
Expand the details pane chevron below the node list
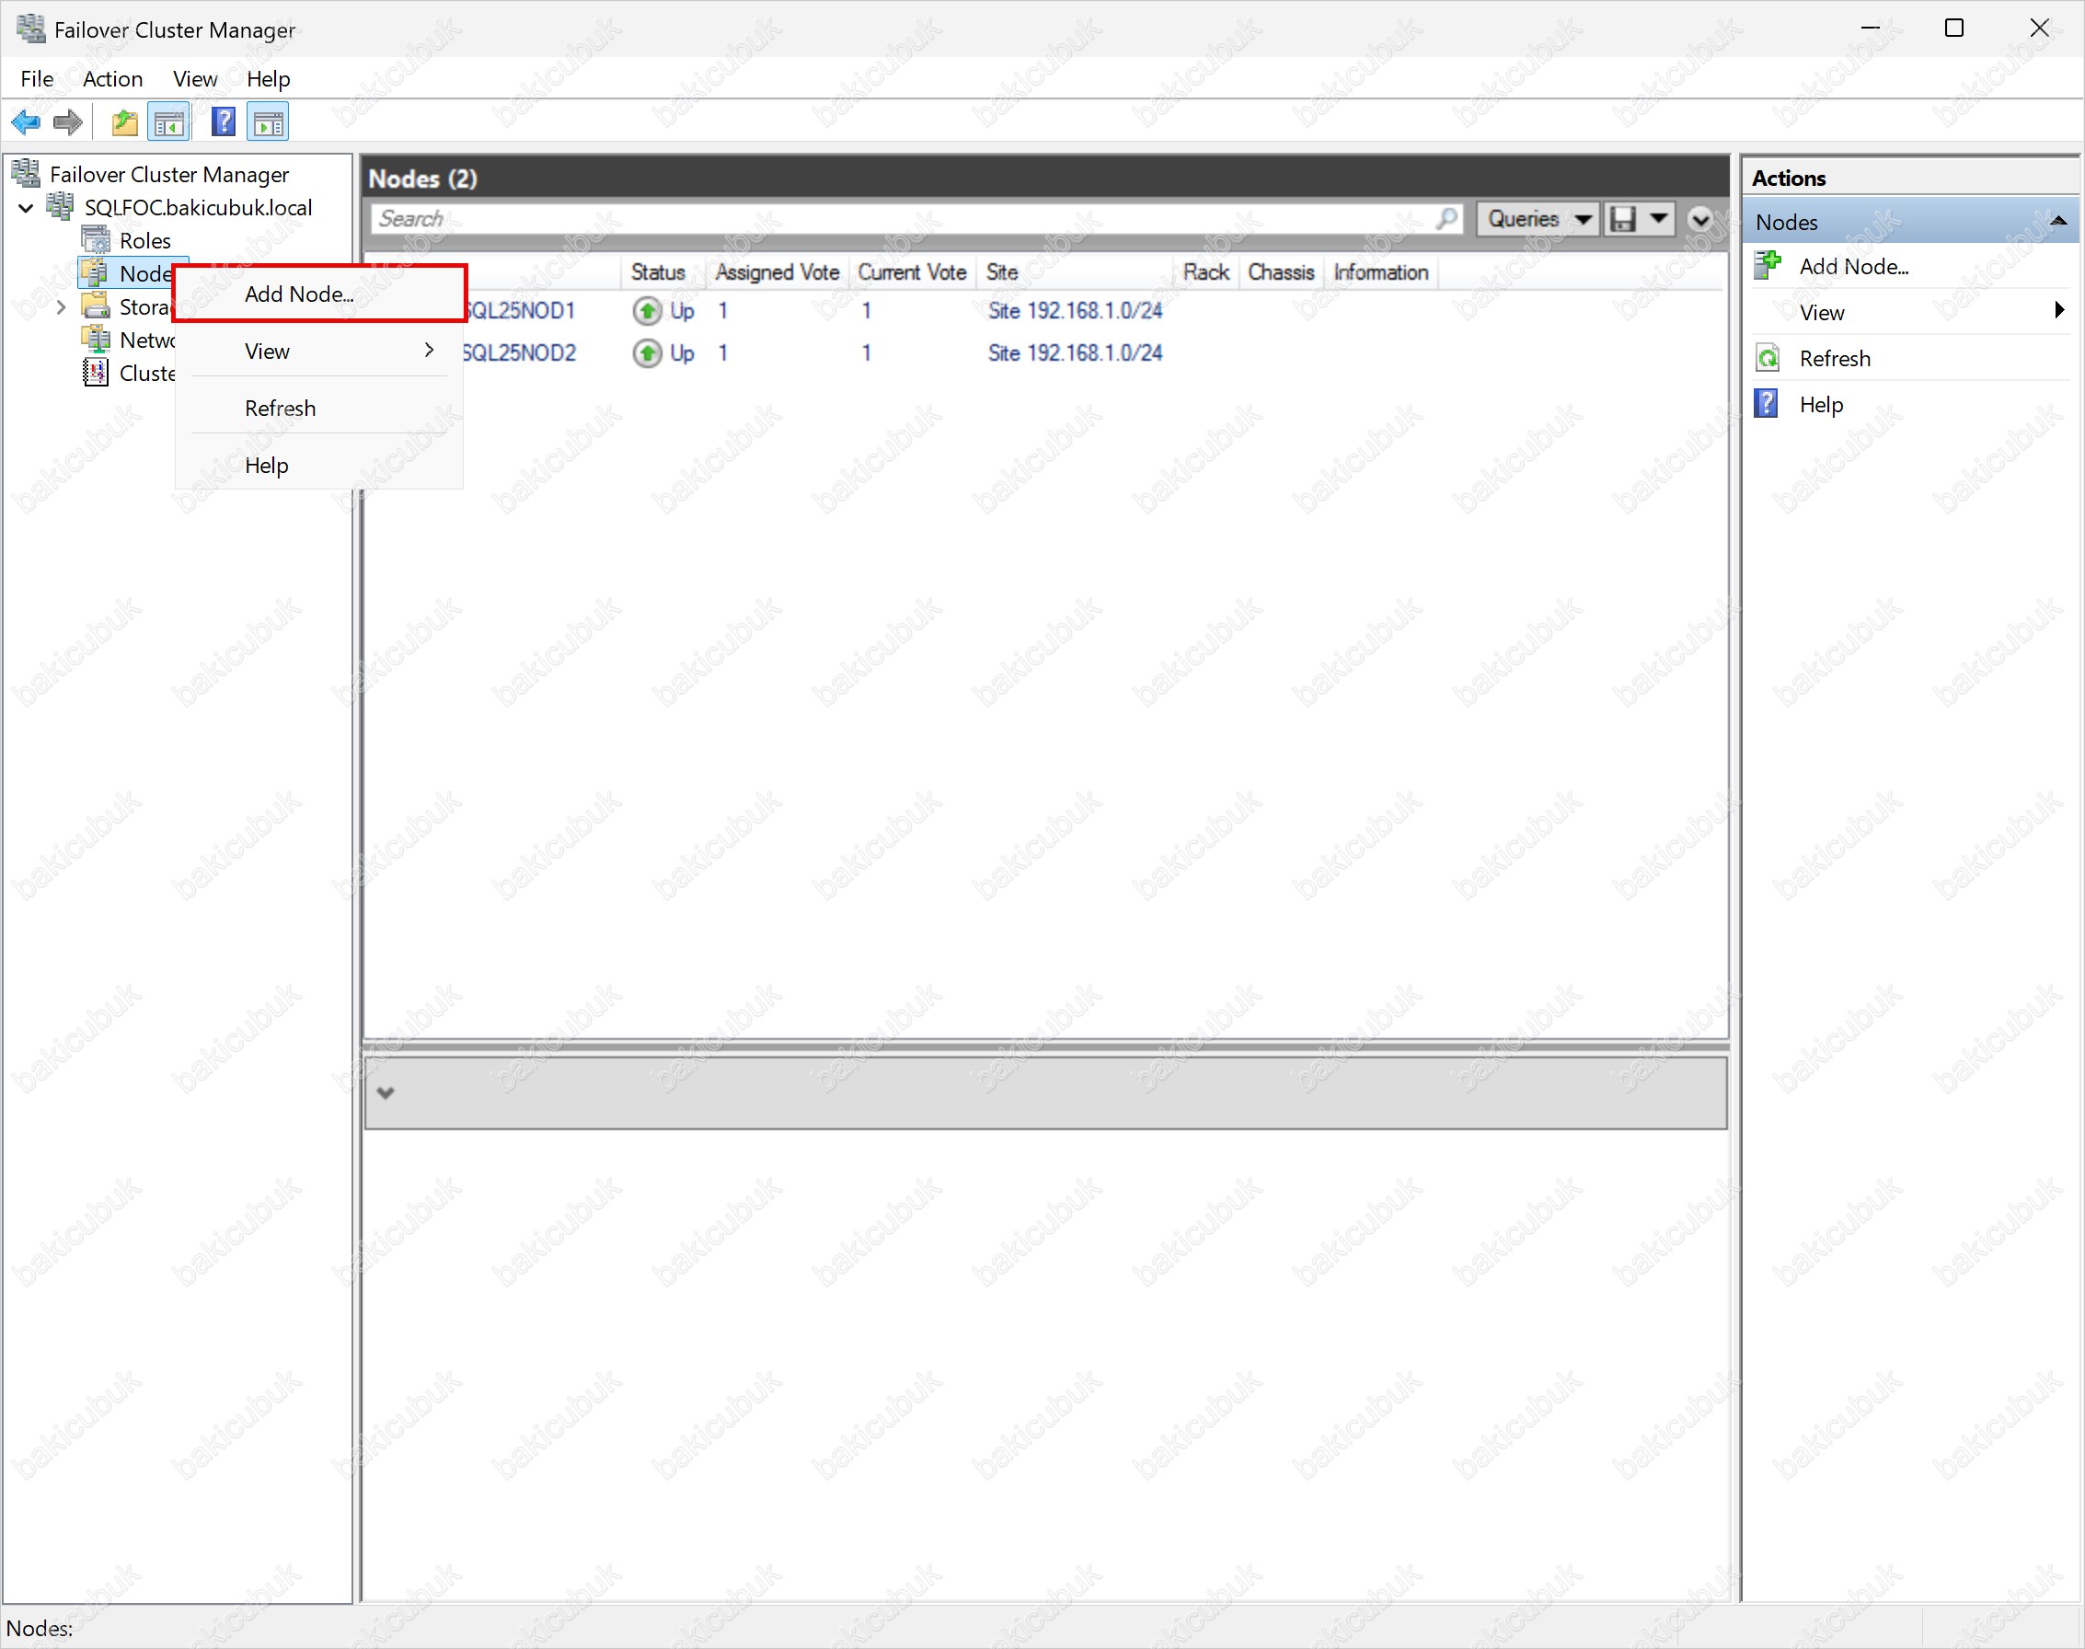pyautogui.click(x=386, y=1093)
